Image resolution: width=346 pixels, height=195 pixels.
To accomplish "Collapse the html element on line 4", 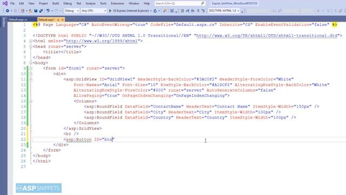I will coord(30,41).
